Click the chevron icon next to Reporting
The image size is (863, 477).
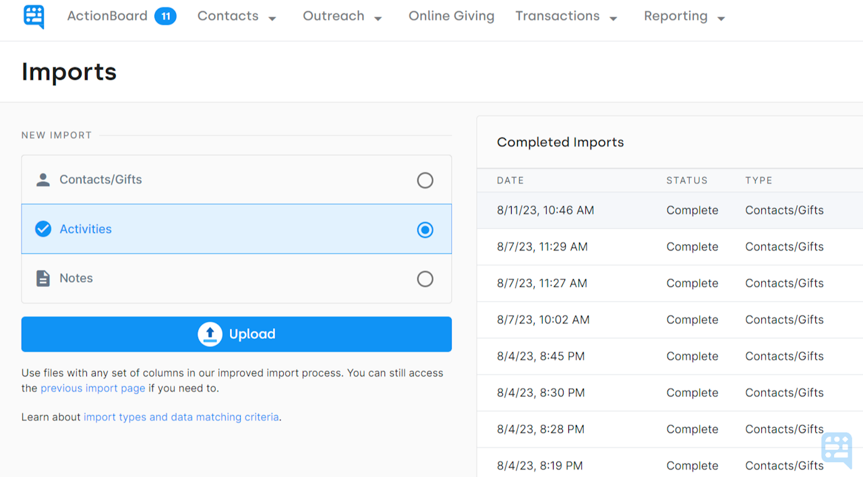(x=721, y=18)
